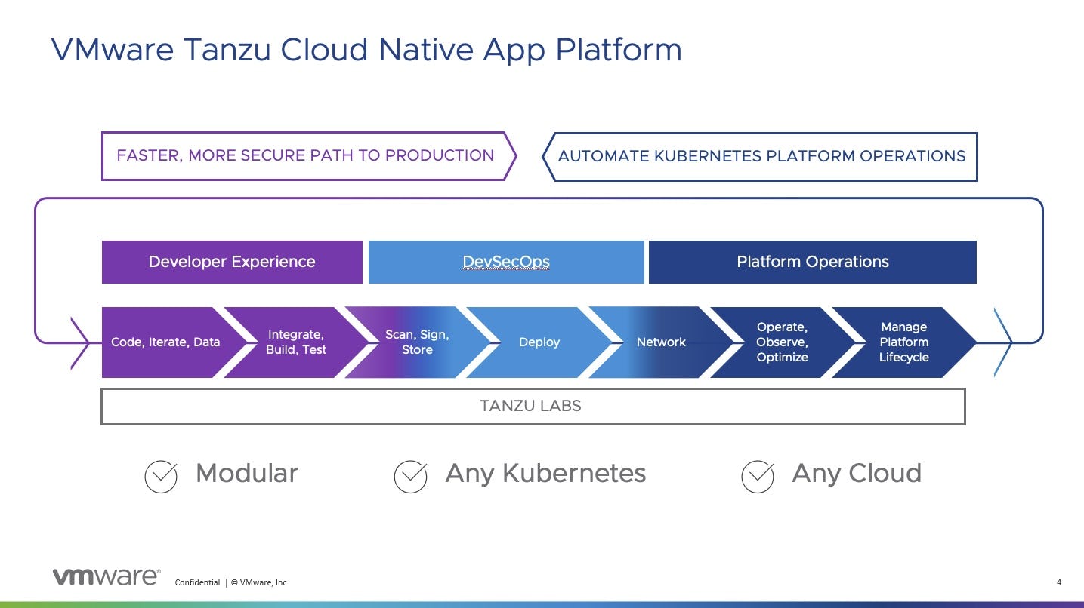Toggle the Scan, Sign, Store stage
The width and height of the screenshot is (1084, 608).
point(418,342)
